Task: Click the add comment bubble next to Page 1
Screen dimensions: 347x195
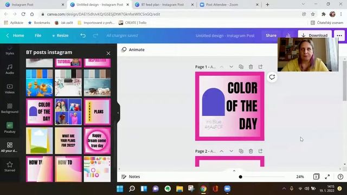Action: pyautogui.click(x=272, y=77)
